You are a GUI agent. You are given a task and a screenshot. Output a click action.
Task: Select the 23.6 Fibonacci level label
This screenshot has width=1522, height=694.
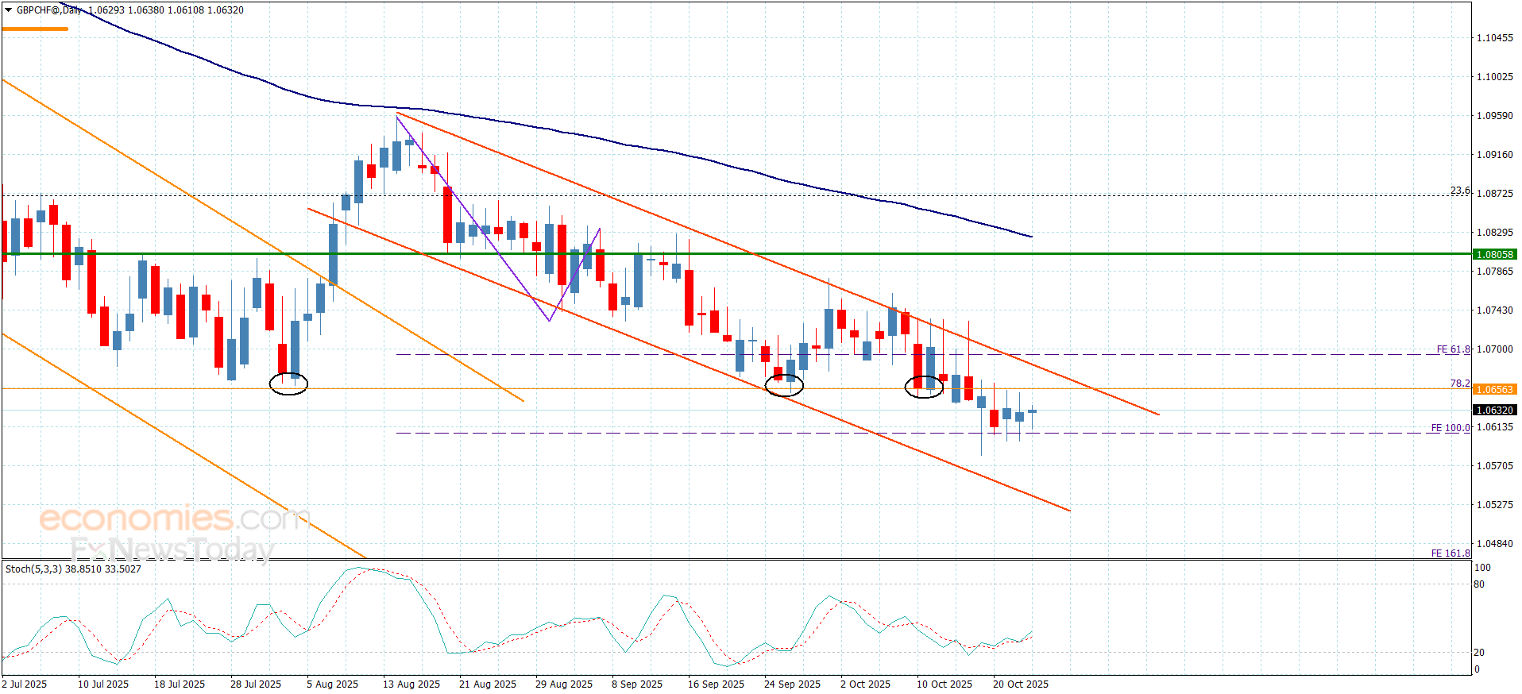(1460, 191)
